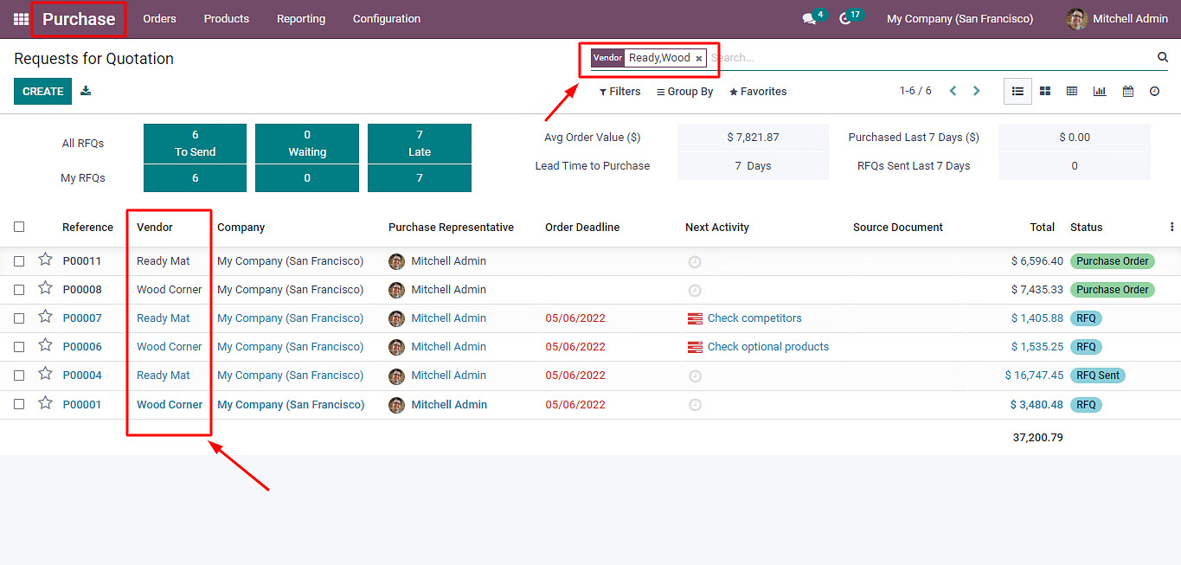
Task: Click the download export icon
Action: [86, 91]
